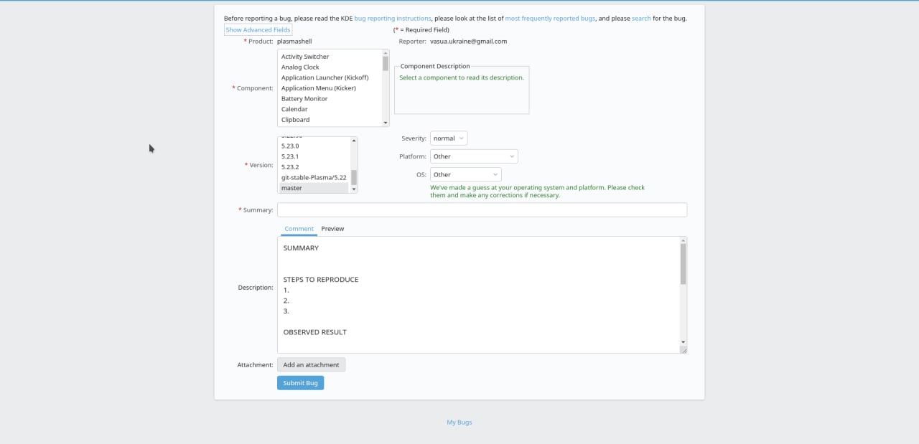
Task: Open the bug reporting instructions link
Action: pyautogui.click(x=393, y=19)
